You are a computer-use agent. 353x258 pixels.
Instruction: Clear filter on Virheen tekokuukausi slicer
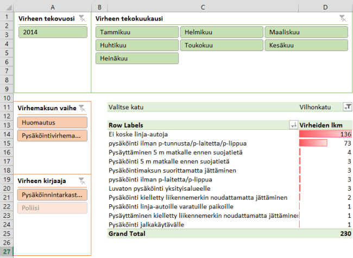tap(342, 18)
